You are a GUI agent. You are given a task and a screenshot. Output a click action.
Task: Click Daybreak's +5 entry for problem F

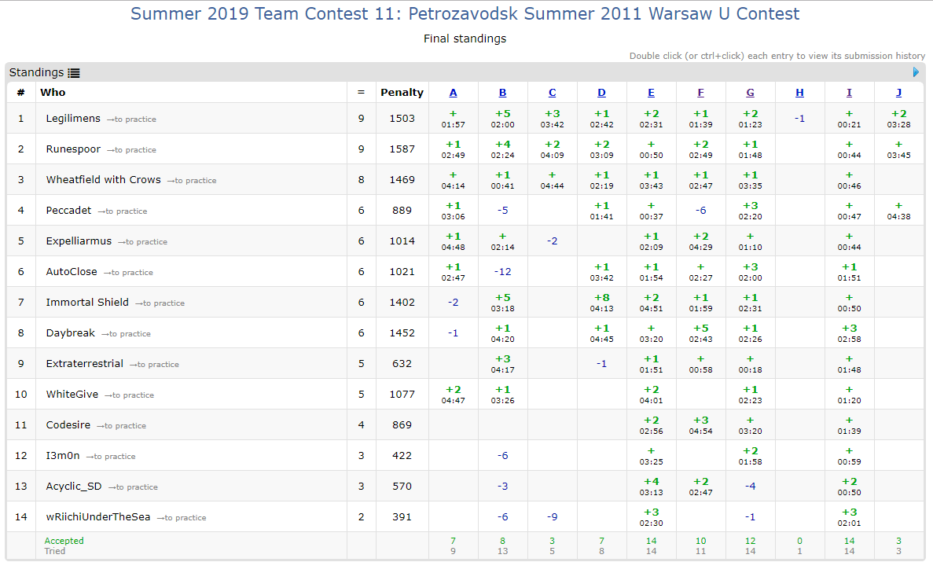click(700, 328)
